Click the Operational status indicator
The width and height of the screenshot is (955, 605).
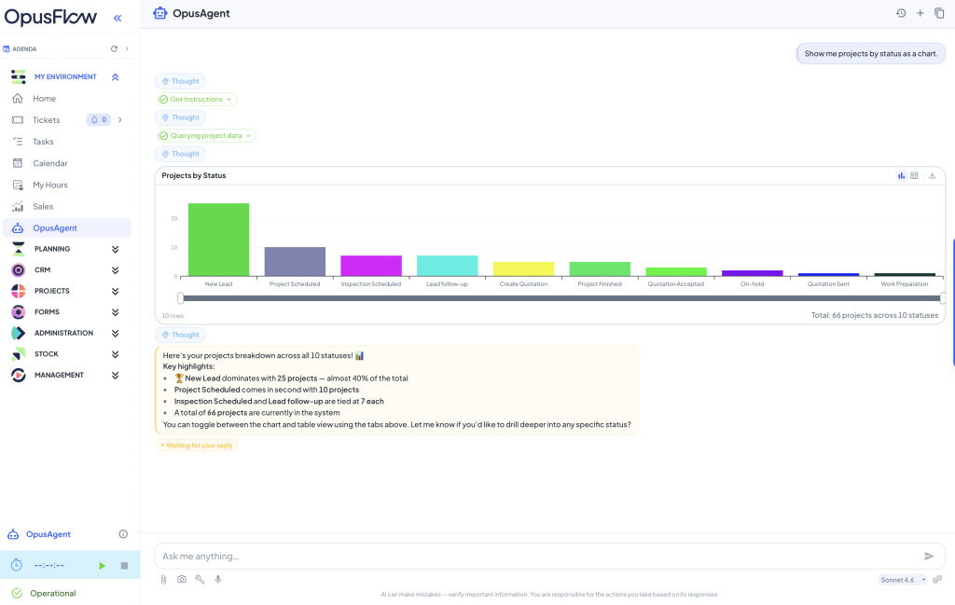click(x=43, y=594)
